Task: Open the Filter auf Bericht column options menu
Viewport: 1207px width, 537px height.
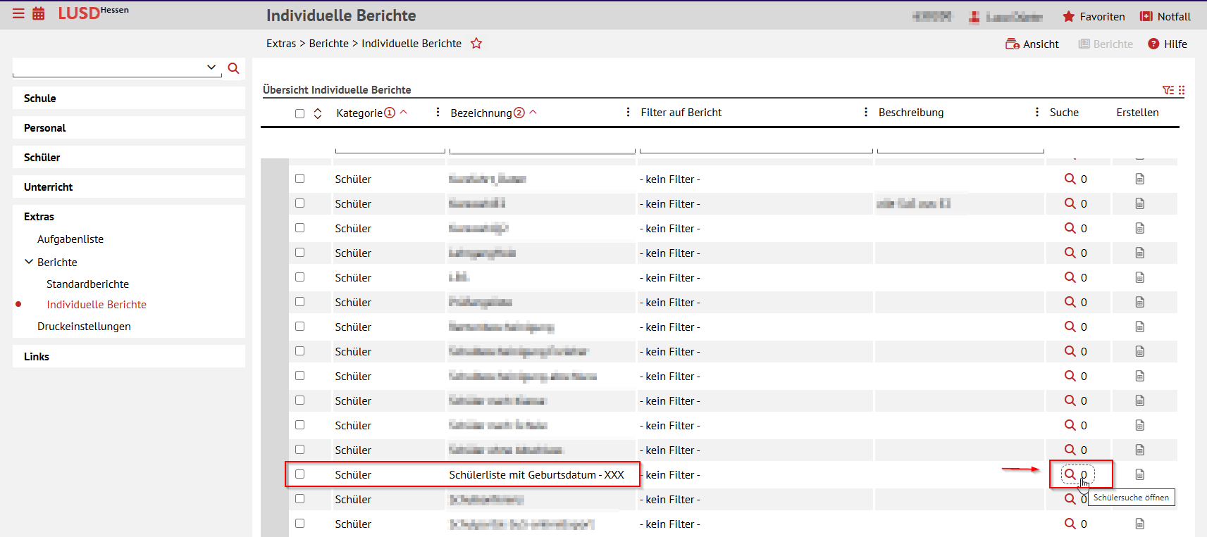Action: pos(866,113)
